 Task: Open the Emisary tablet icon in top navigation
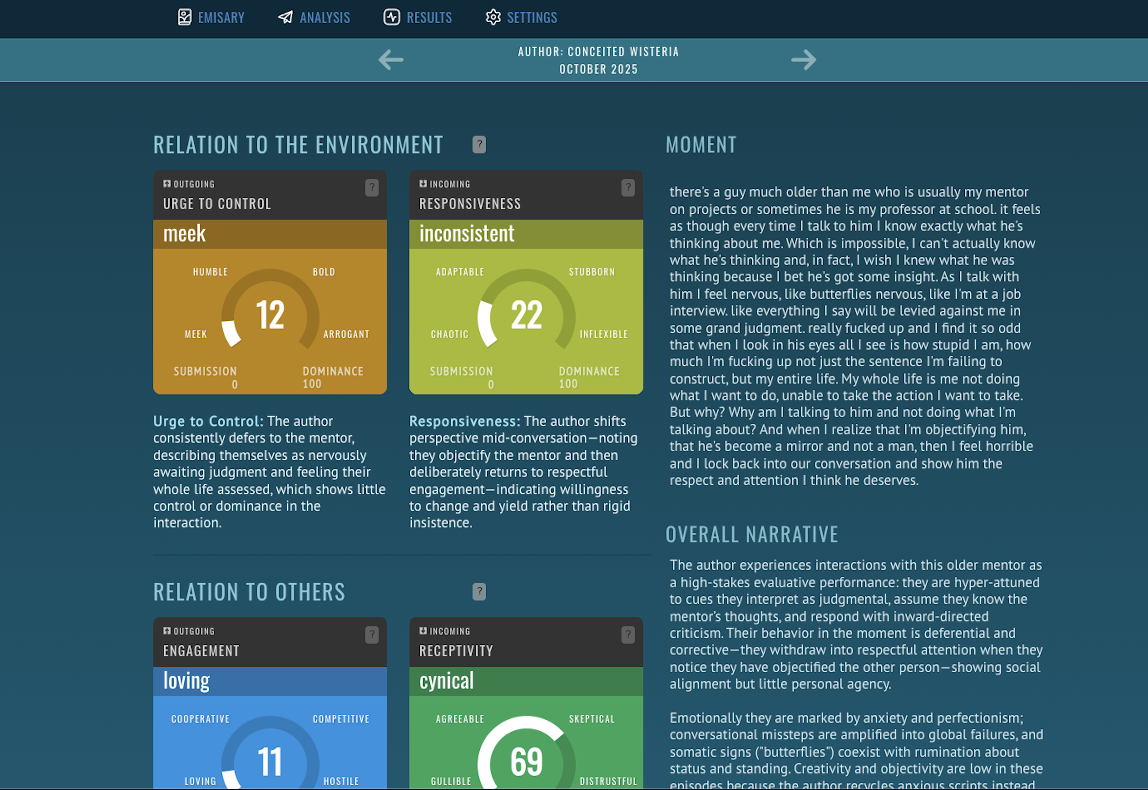pyautogui.click(x=185, y=17)
